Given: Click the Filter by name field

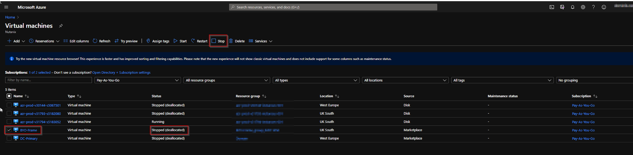Looking at the screenshot, I should [x=48, y=80].
